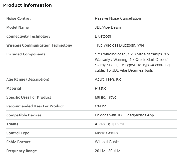Viewport: 181px width, 157px height.
Task: Select the 'Material' label
Action: point(14,88)
